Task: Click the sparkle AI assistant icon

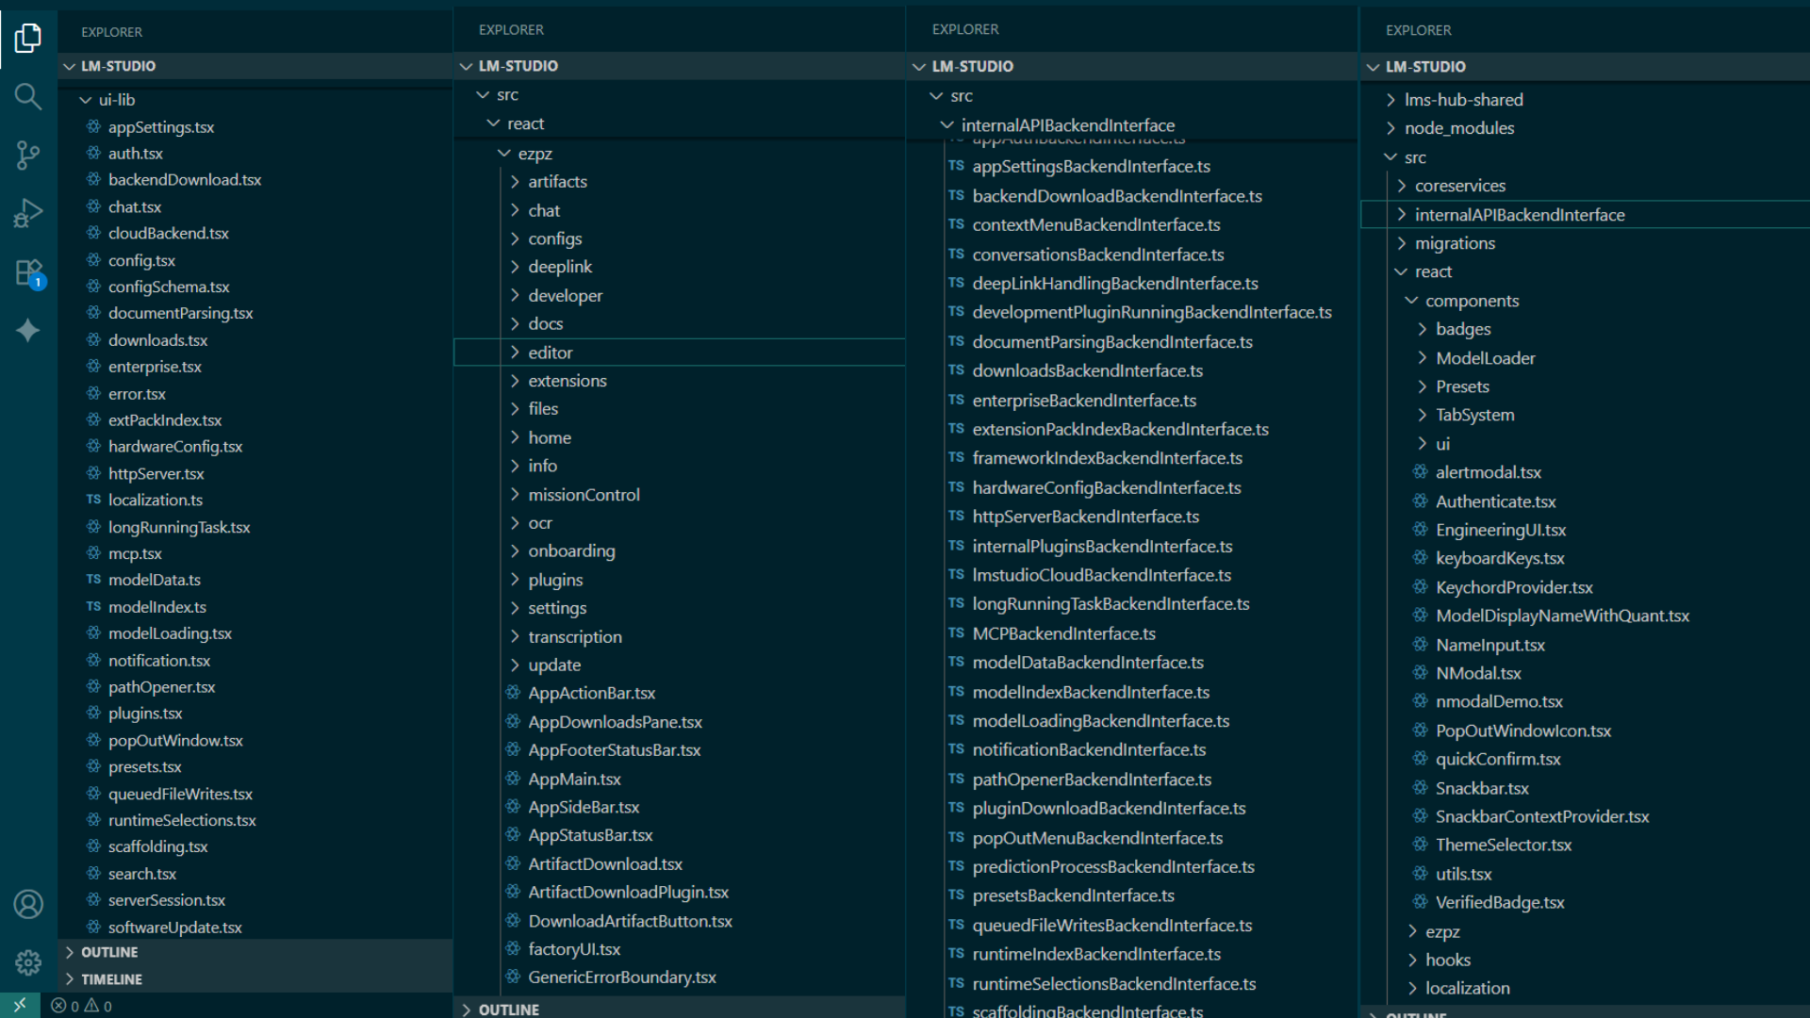Action: tap(28, 331)
